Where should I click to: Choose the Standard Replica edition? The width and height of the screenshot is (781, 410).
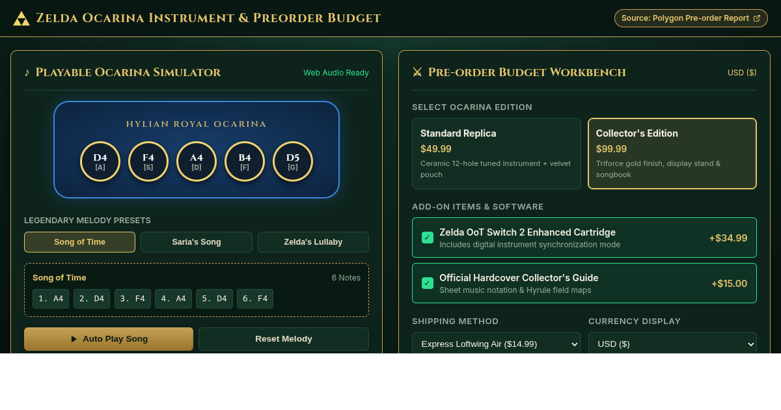tap(497, 154)
